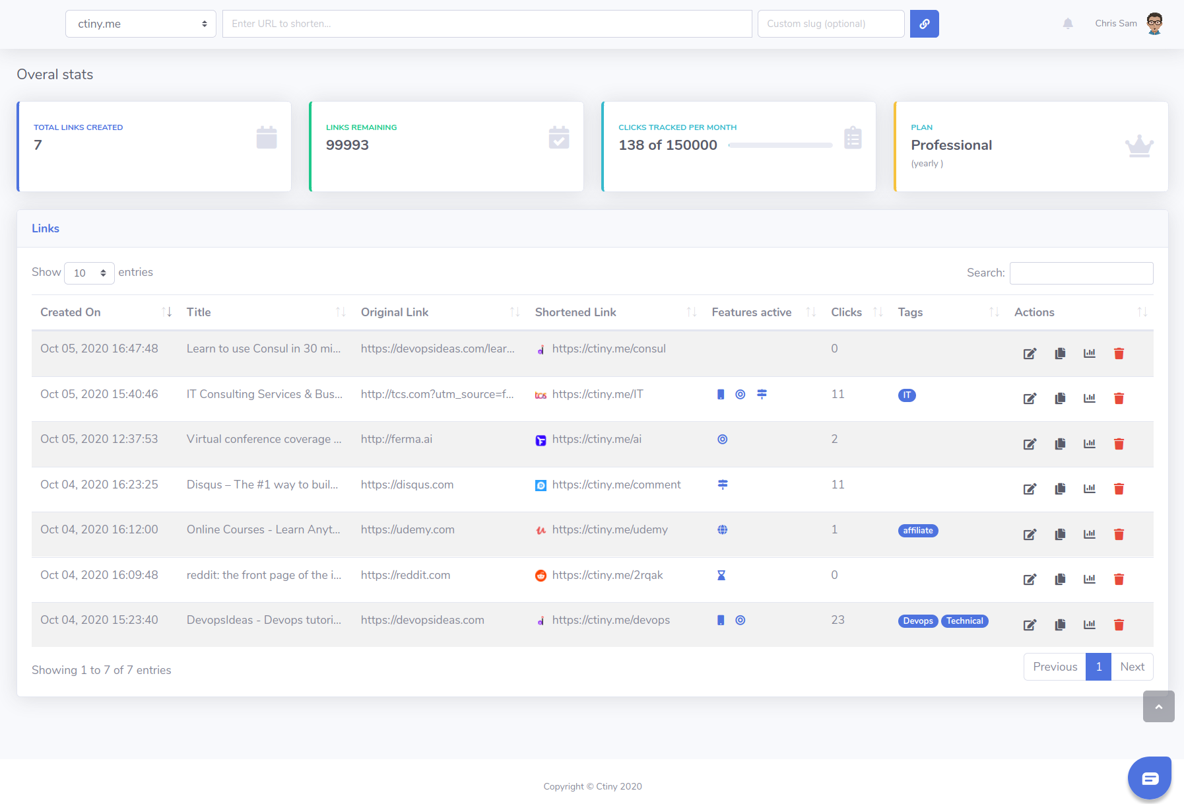Click original link https://udemy.com
This screenshot has height=812, width=1184.
coord(408,530)
